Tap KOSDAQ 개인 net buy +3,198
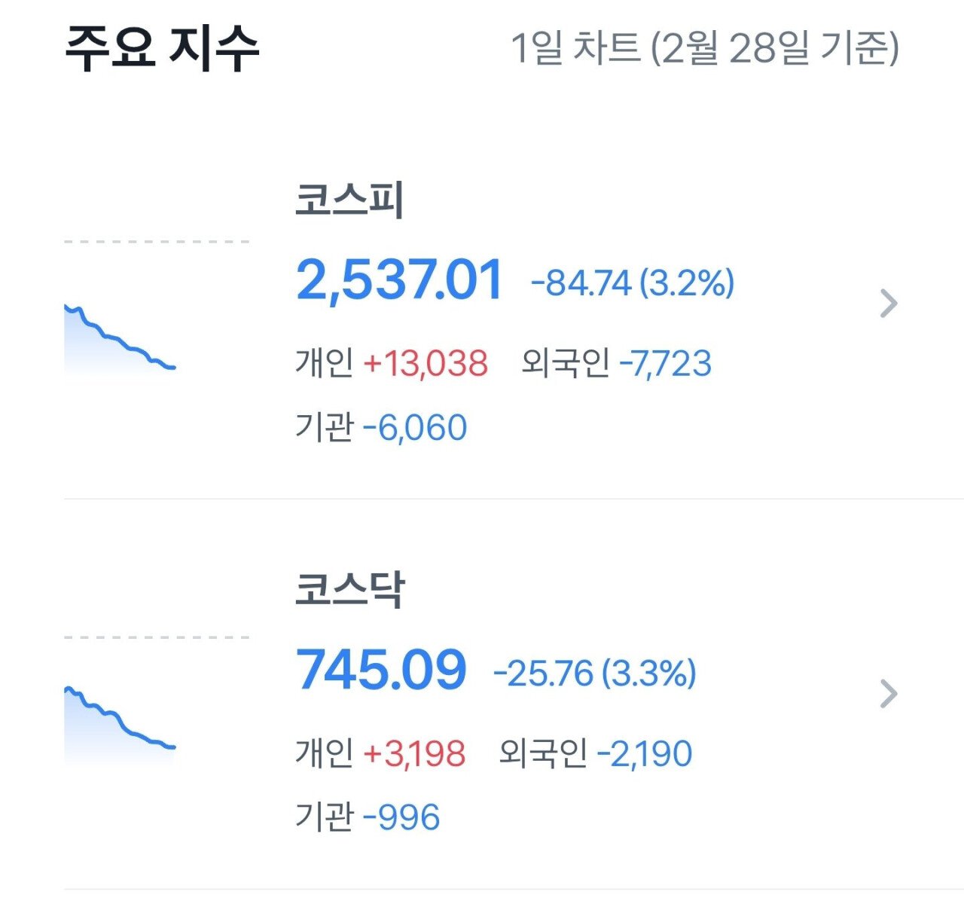964x898 pixels. point(414,753)
